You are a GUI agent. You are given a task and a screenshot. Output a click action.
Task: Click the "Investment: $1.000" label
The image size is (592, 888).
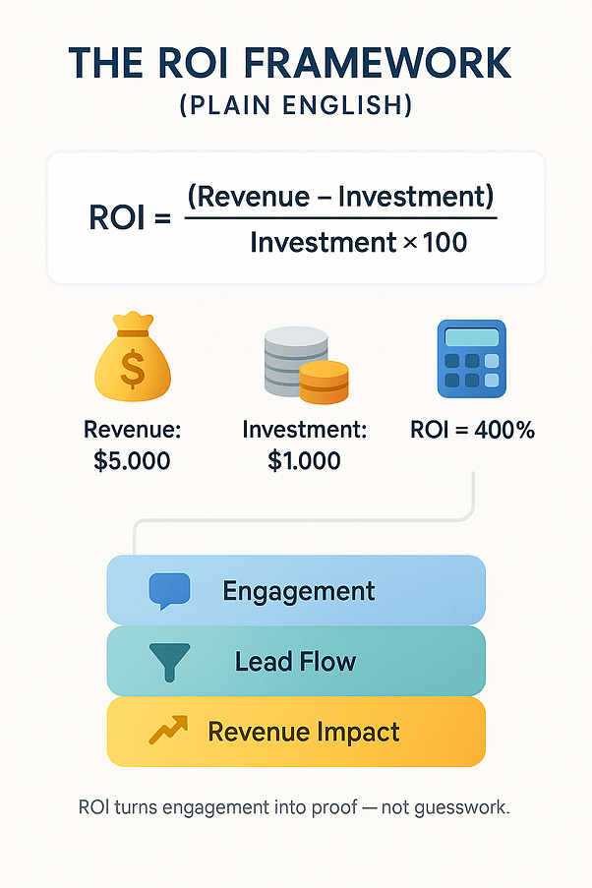coord(304,444)
